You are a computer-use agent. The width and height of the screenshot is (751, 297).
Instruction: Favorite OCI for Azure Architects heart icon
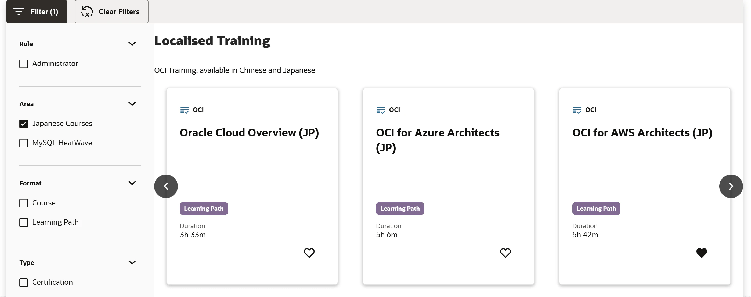[505, 253]
